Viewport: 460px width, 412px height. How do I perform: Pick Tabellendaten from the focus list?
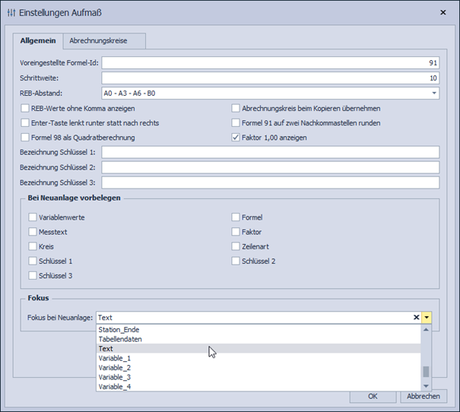pos(120,340)
